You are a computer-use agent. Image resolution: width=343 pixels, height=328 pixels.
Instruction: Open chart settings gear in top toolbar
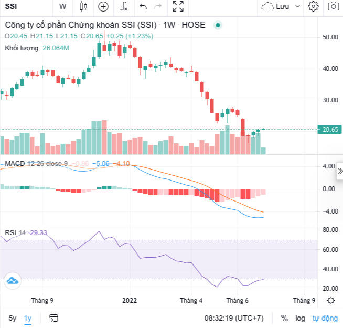pyautogui.click(x=314, y=7)
